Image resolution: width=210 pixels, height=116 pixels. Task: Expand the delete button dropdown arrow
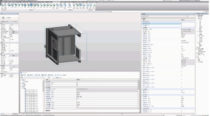pos(33,75)
